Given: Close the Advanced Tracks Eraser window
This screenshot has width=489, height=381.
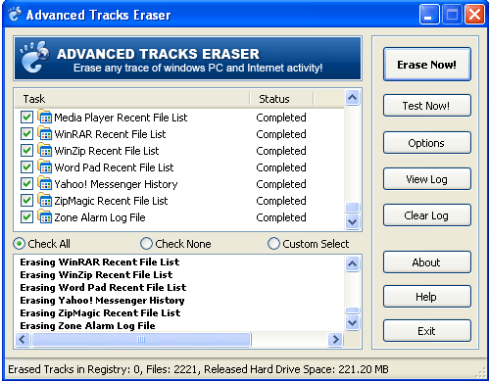Looking at the screenshot, I should [474, 15].
